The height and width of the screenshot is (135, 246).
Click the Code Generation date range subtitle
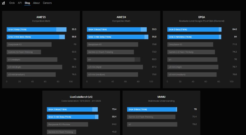click(x=81, y=101)
